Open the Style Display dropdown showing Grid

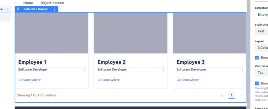point(261,31)
